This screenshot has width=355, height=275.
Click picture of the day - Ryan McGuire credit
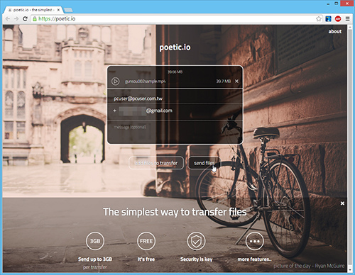click(x=309, y=266)
